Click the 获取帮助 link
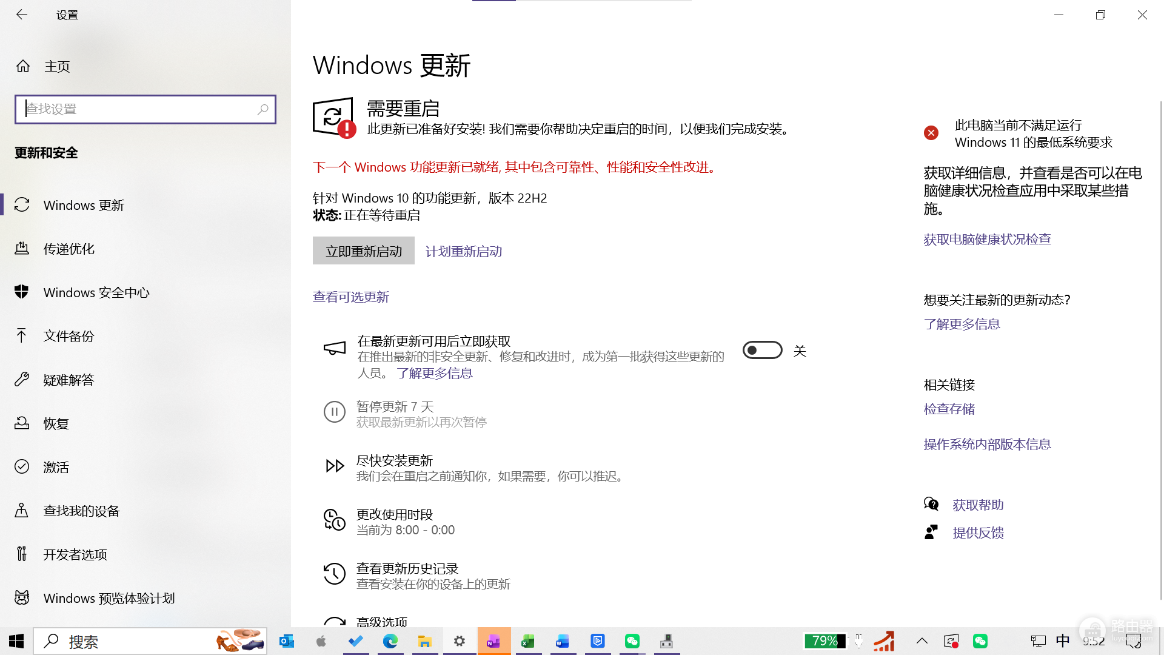 tap(978, 505)
